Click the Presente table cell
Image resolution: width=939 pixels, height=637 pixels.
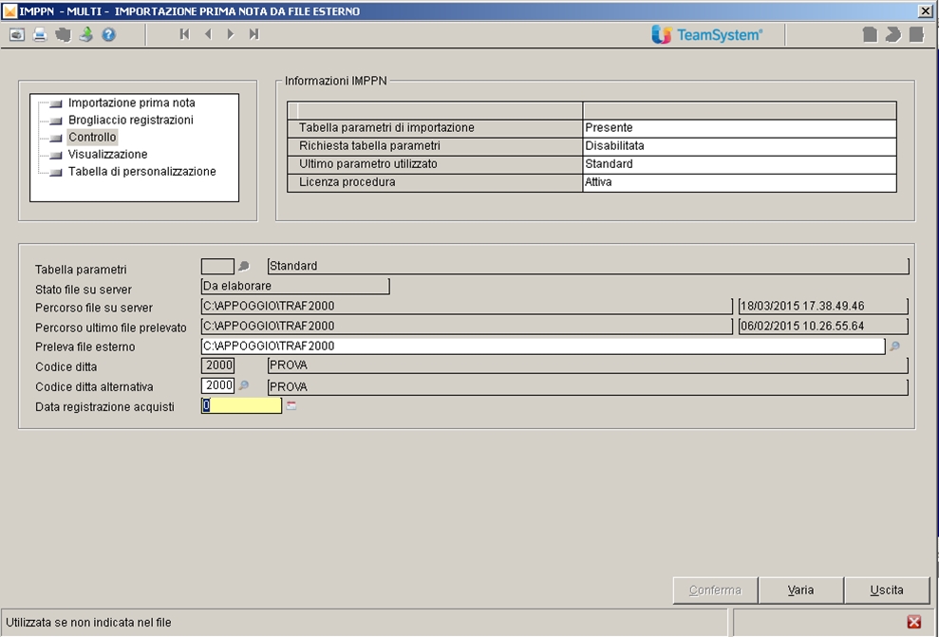[740, 128]
